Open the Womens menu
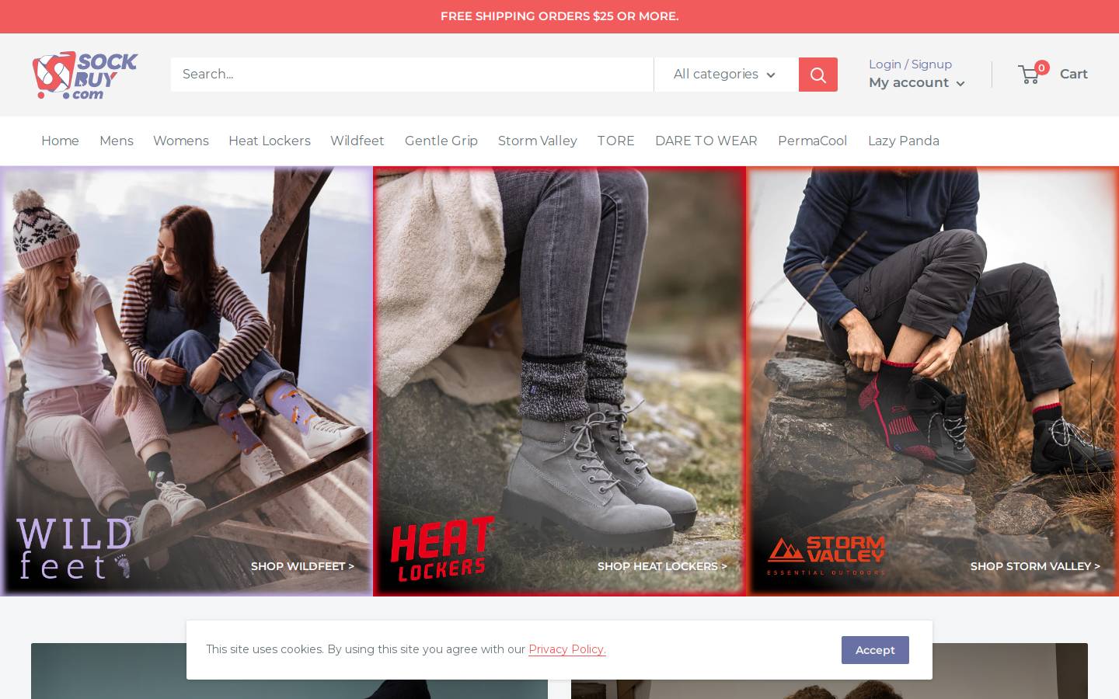This screenshot has height=699, width=1119. point(181,141)
